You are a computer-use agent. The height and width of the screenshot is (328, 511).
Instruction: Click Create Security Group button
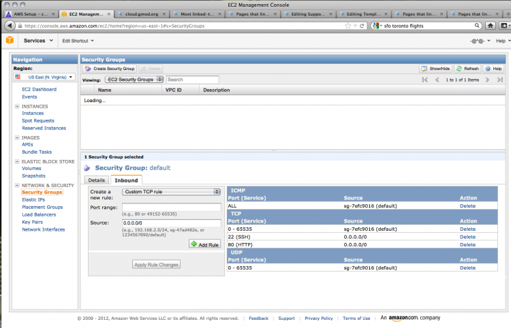(x=110, y=69)
